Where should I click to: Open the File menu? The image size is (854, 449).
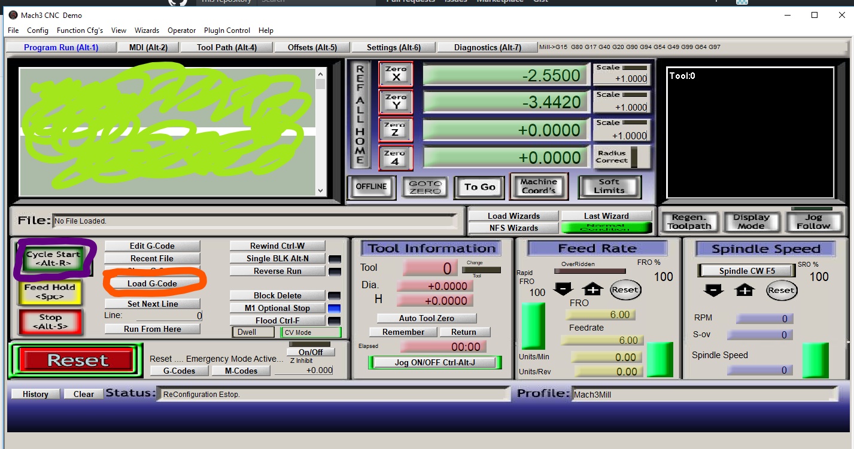[13, 30]
